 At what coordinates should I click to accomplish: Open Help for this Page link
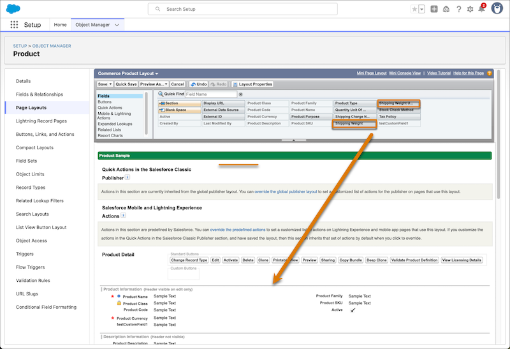469,73
